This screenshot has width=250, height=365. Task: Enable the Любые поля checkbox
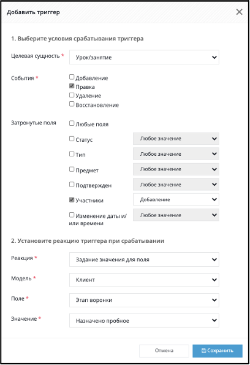(x=72, y=123)
